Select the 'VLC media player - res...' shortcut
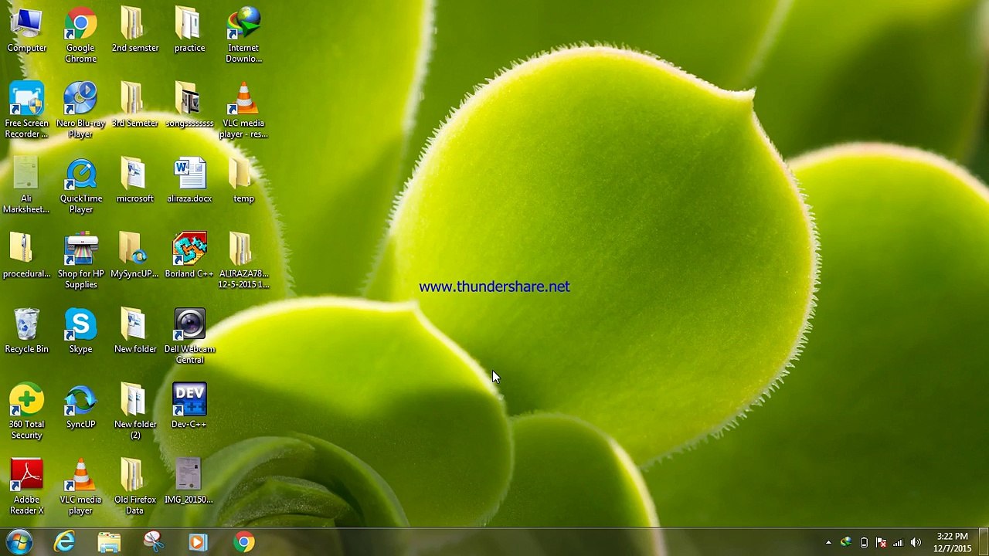989x556 pixels. tap(243, 110)
